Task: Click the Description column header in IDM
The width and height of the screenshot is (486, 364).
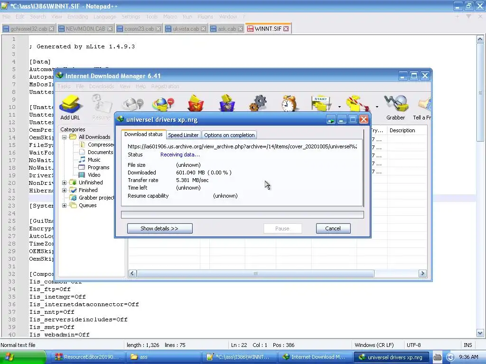Action: 407,130
